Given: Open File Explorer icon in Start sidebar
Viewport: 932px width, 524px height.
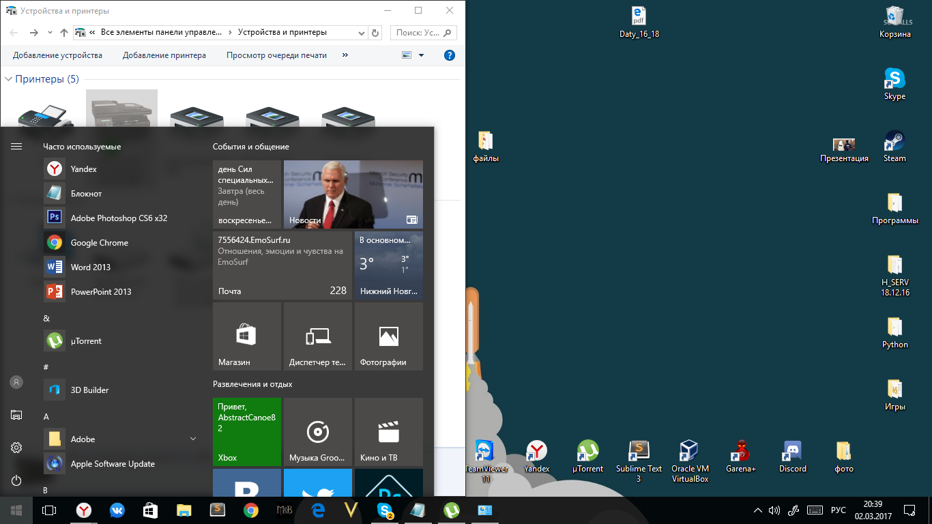Looking at the screenshot, I should click(16, 415).
